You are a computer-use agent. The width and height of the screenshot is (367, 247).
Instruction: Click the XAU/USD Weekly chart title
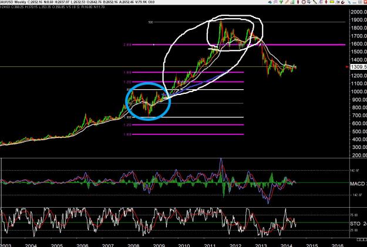[x=13, y=2]
